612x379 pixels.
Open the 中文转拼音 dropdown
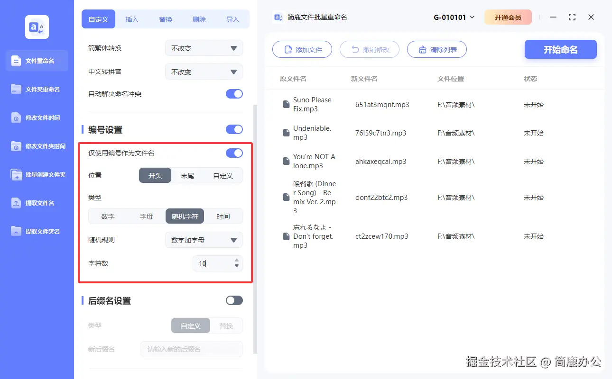coord(204,72)
